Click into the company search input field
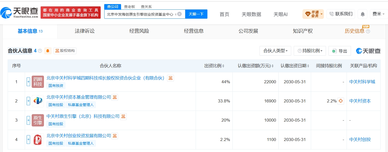Image resolution: width=388 pixels, height=152 pixels. pos(140,14)
